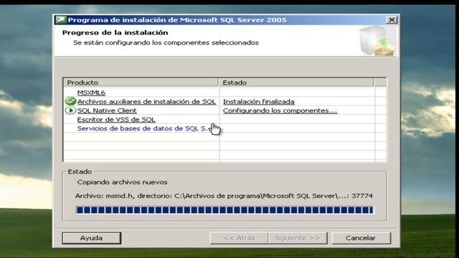The image size is (459, 258).
Task: Open the MSXML6 product link
Action: (x=91, y=92)
